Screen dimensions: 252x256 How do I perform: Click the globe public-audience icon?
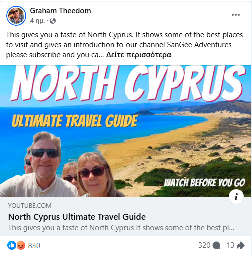point(53,21)
